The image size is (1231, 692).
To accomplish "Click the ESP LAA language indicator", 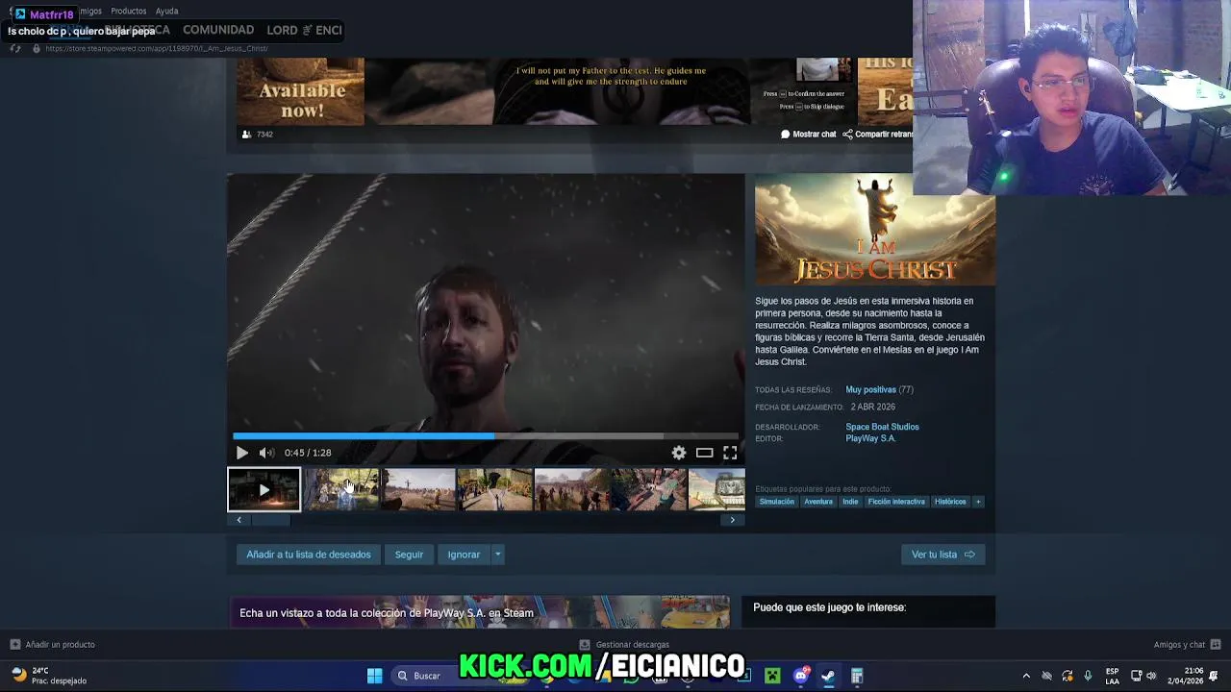I will click(1112, 676).
